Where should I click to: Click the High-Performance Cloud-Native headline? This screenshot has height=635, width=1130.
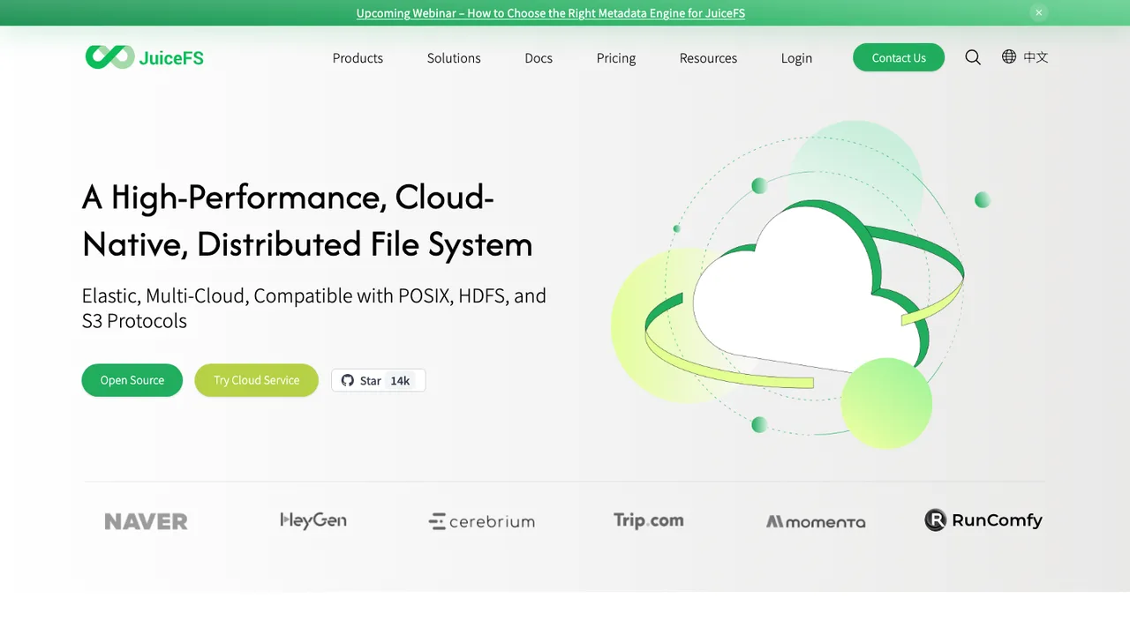(307, 220)
